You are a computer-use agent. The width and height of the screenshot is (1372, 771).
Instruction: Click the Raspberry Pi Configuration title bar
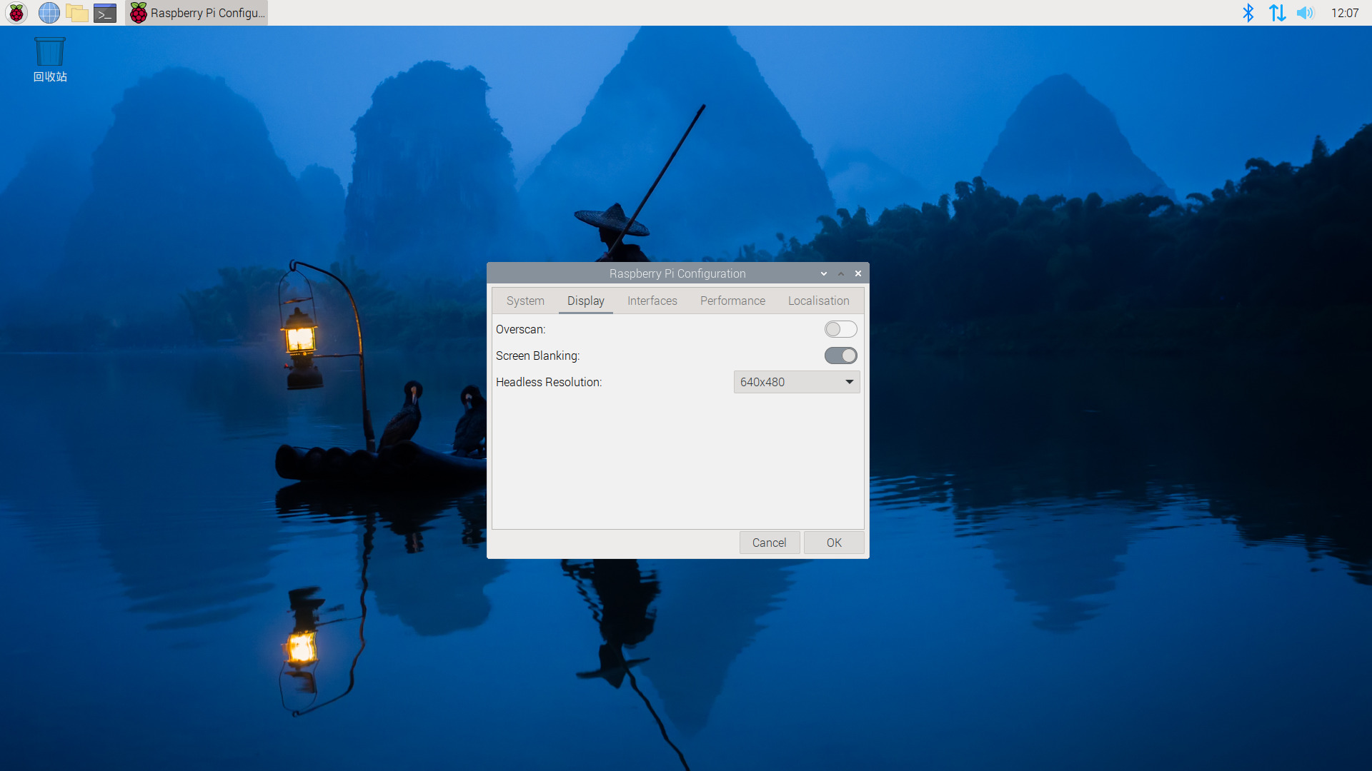tap(677, 273)
